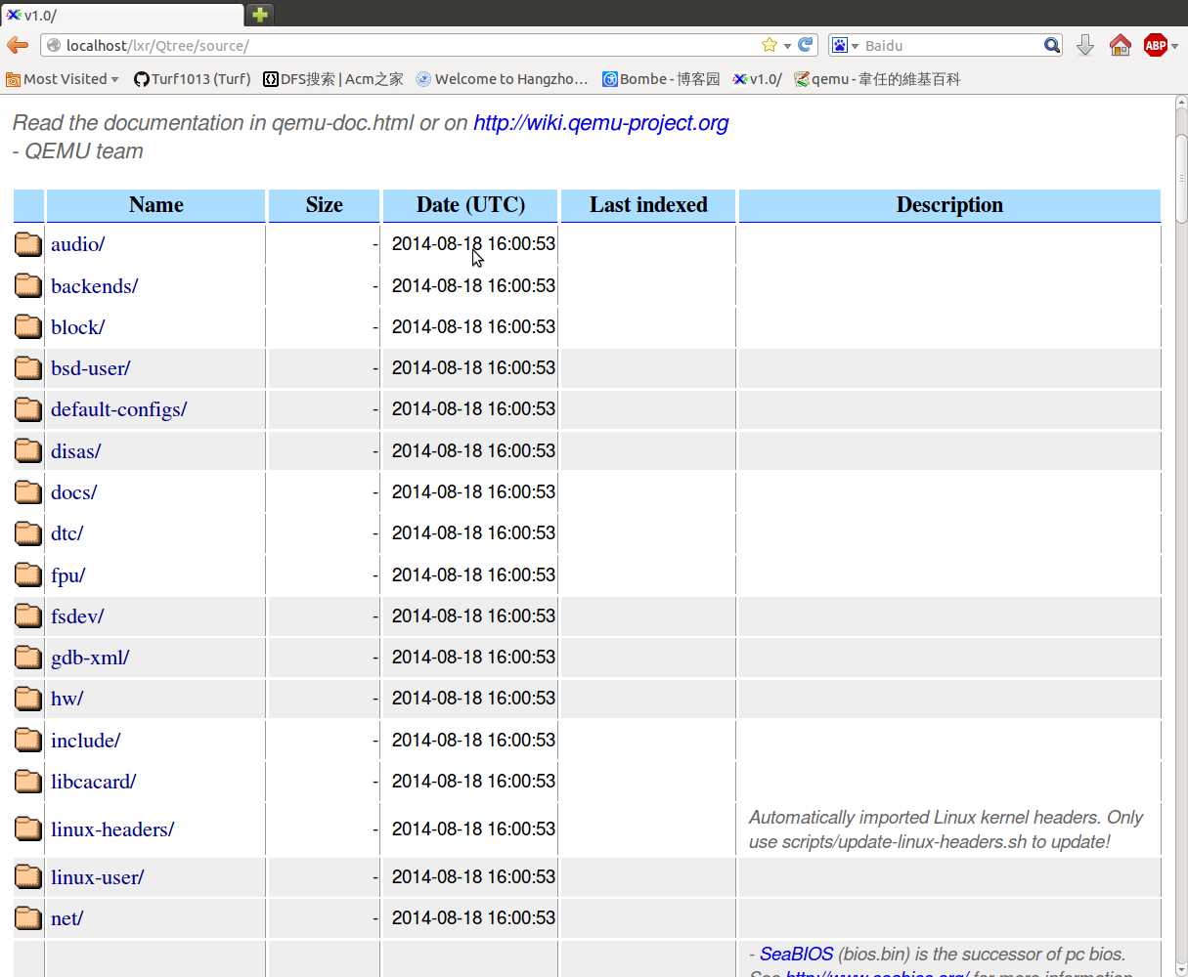Expand the URL history dropdown arrow

(x=787, y=46)
